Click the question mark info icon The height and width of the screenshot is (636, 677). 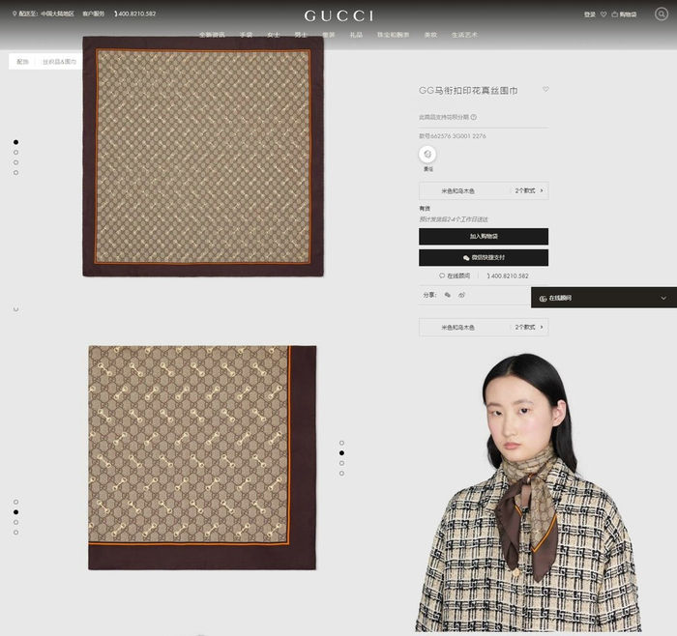[474, 117]
